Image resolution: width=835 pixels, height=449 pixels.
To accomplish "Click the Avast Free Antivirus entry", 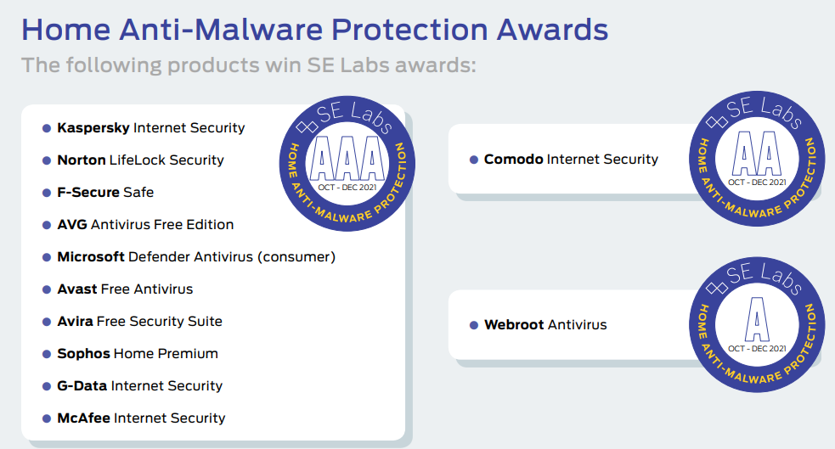I will [x=125, y=289].
